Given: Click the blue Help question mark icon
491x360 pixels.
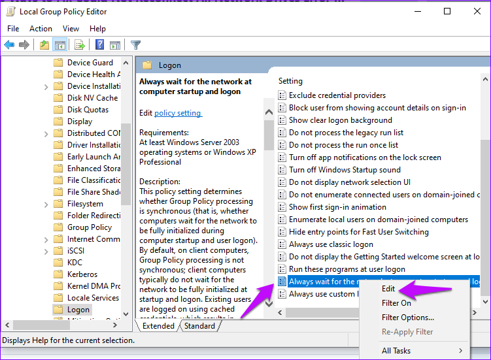Looking at the screenshot, I should [x=99, y=44].
